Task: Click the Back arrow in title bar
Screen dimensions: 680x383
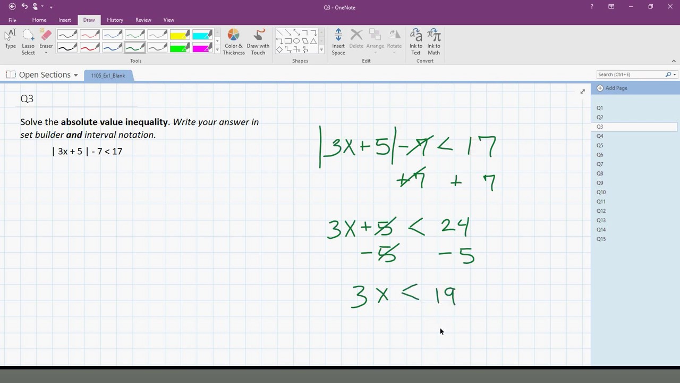Action: (x=12, y=6)
